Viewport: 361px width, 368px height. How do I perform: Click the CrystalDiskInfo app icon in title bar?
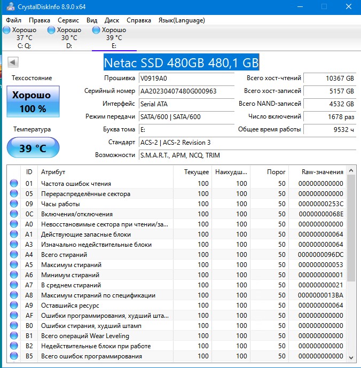click(10, 6)
